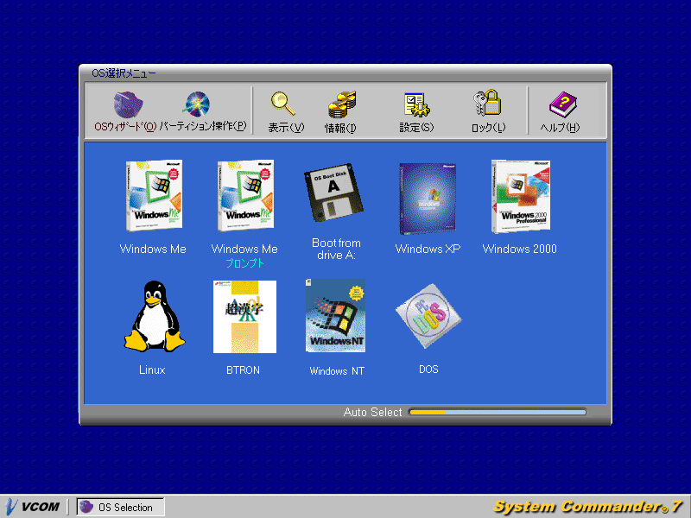Image resolution: width=691 pixels, height=518 pixels.
Task: Select the Windows 2000 Professional box icon
Action: pos(521,197)
